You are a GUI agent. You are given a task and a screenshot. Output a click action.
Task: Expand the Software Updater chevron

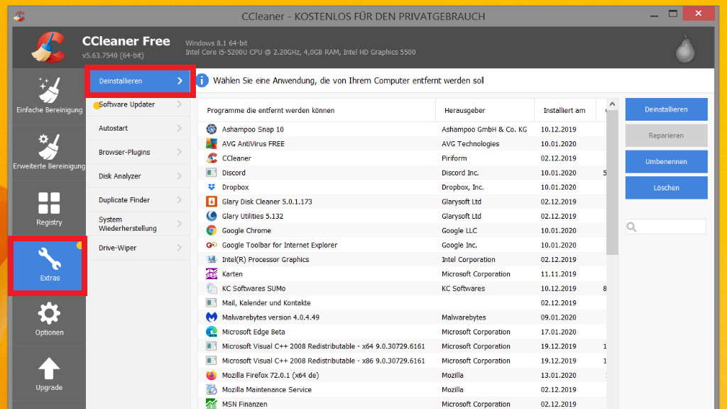click(x=179, y=104)
